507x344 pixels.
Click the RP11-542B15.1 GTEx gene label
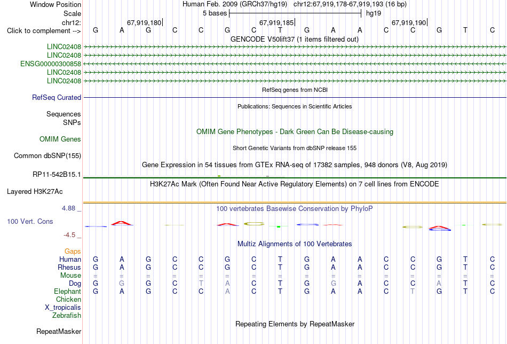57,175
